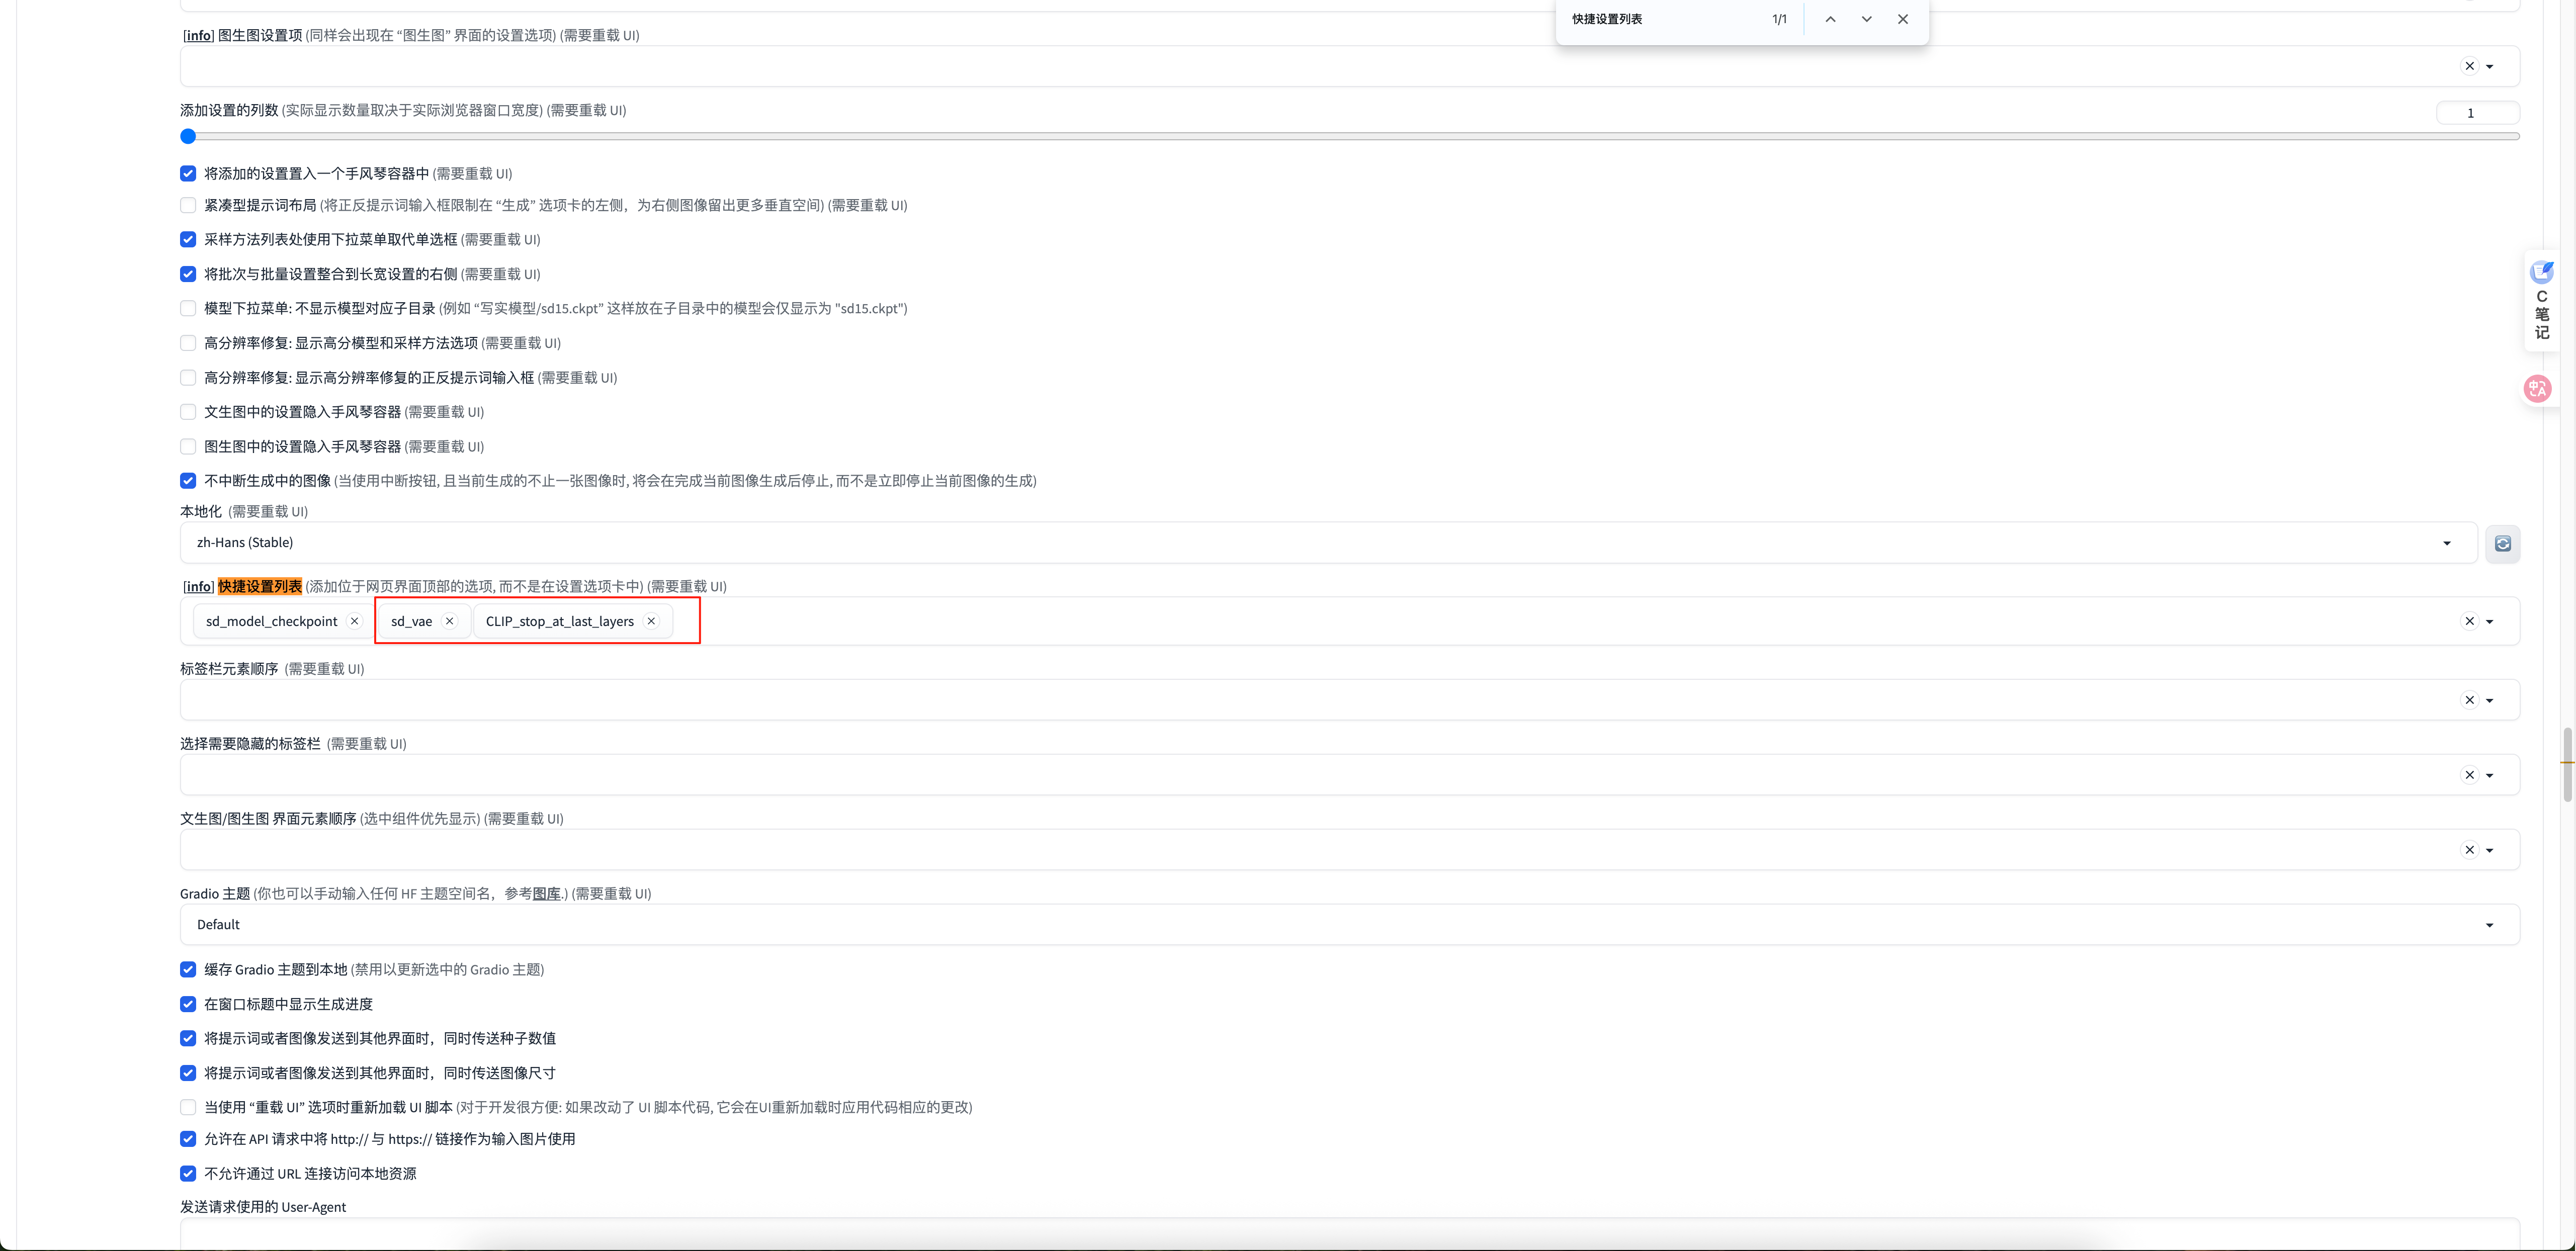Image resolution: width=2576 pixels, height=1251 pixels.
Task: Go to next find result
Action: [1866, 19]
